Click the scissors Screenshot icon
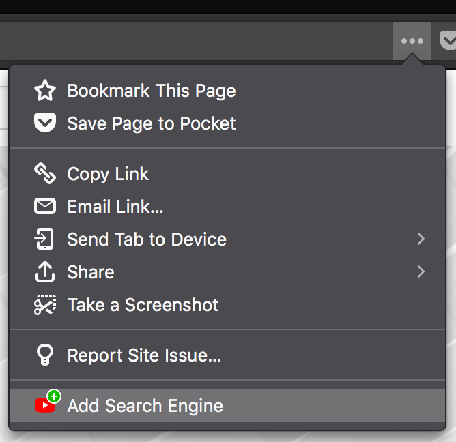The image size is (456, 442). (45, 304)
